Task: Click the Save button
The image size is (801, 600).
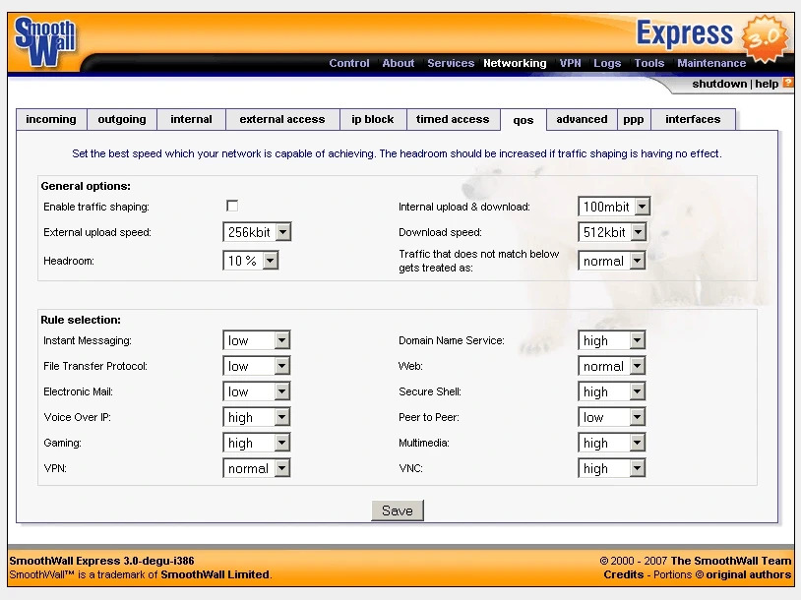Action: point(398,510)
